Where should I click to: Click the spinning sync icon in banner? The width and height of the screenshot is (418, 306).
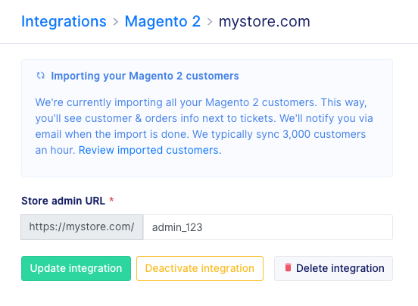(41, 76)
